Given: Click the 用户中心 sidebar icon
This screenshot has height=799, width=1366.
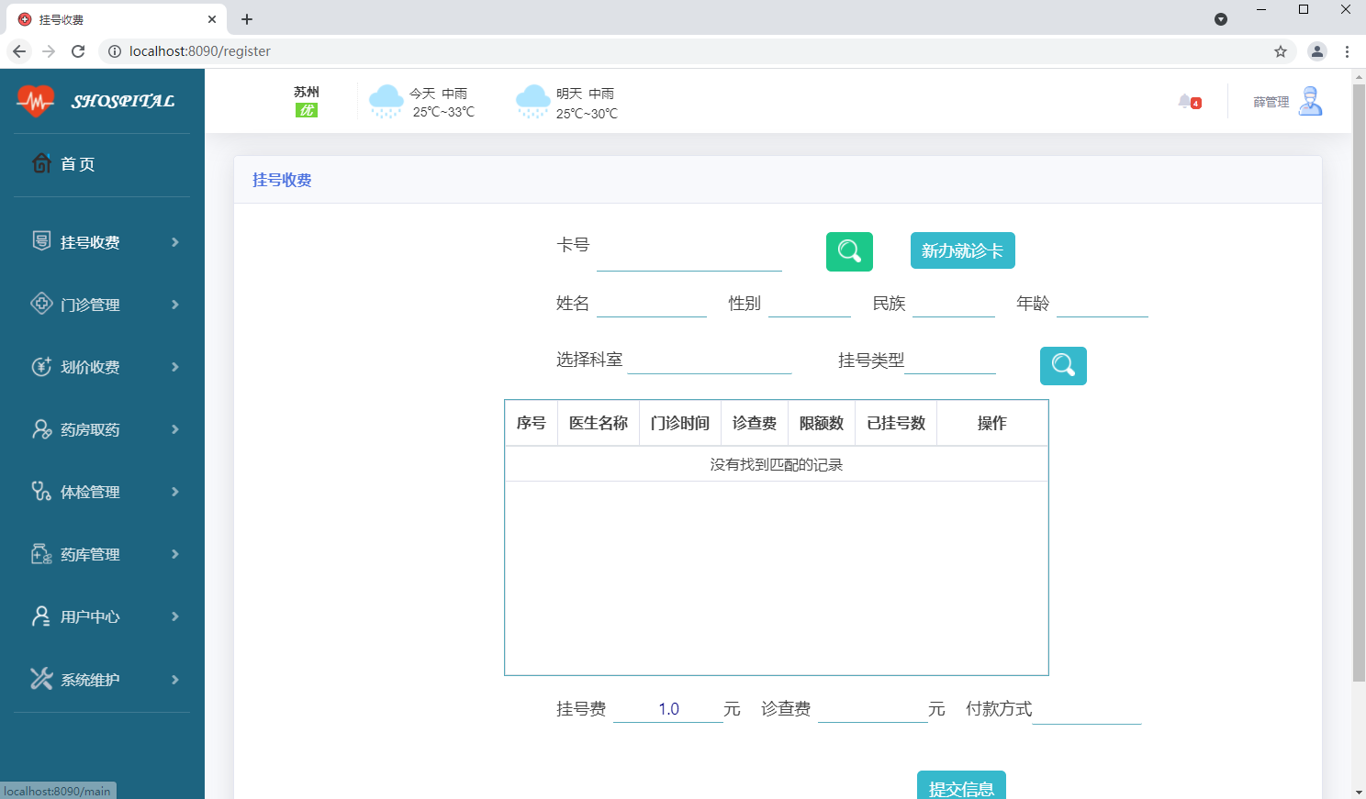Looking at the screenshot, I should point(41,616).
